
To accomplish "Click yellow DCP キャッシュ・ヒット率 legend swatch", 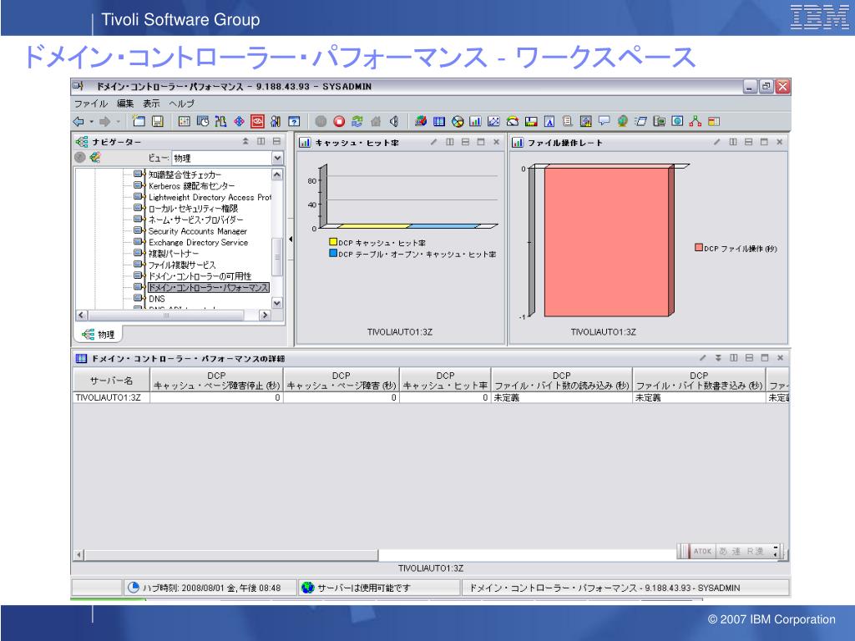I will pos(332,242).
